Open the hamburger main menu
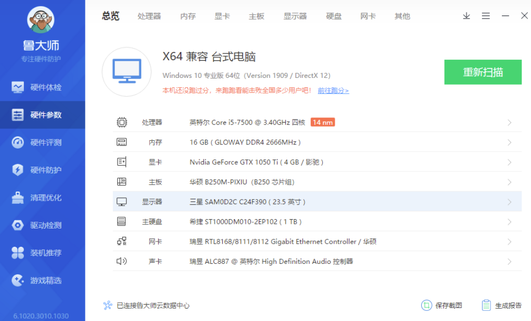 486,16
